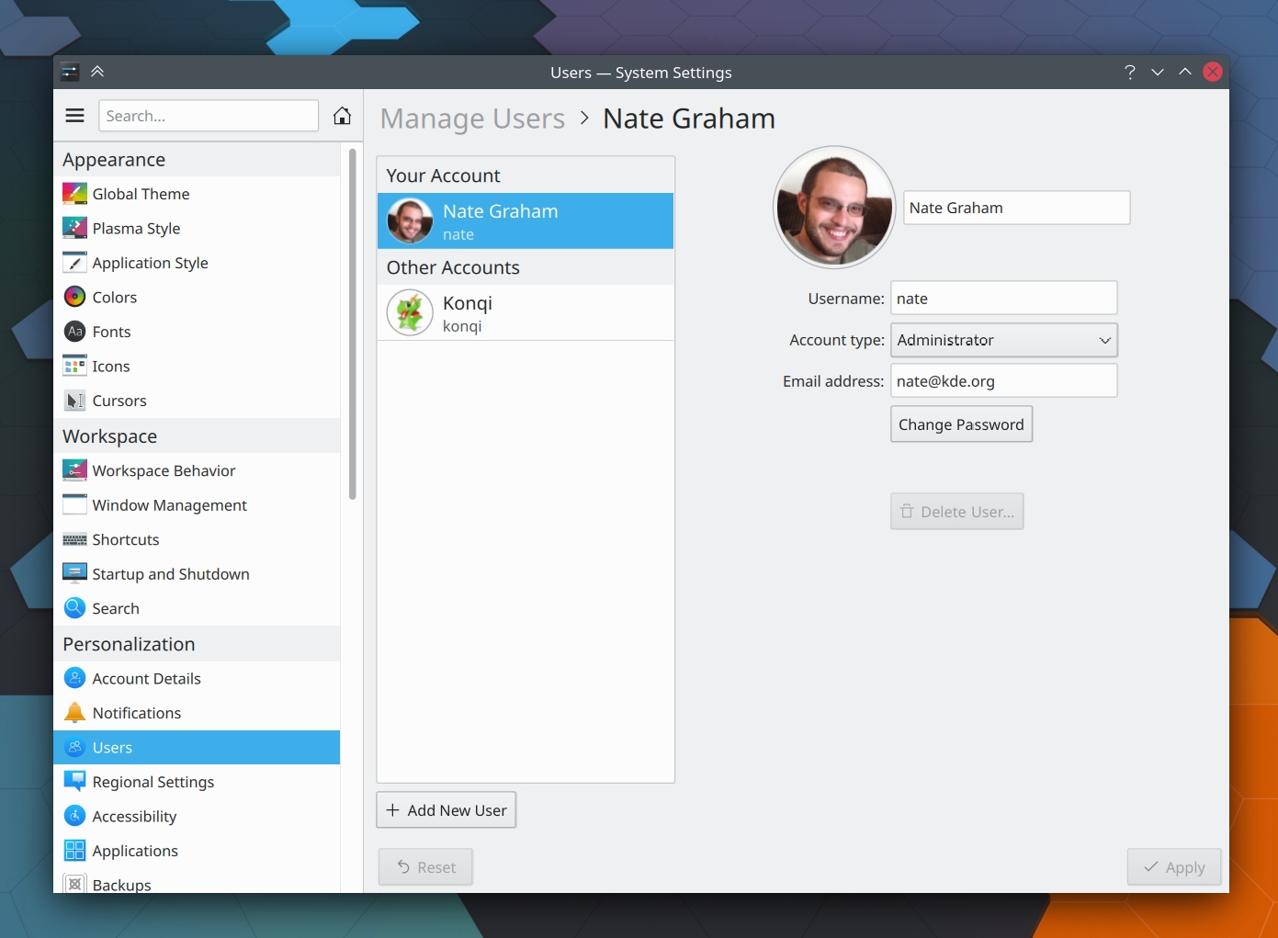Select the Fonts settings entry
Image resolution: width=1278 pixels, height=938 pixels.
pos(111,332)
